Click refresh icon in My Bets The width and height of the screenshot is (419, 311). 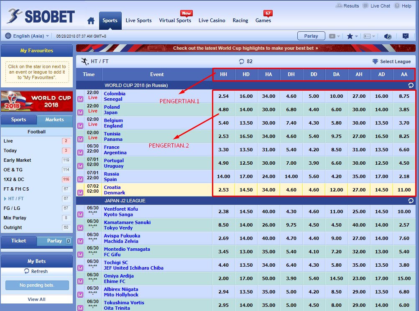point(26,271)
